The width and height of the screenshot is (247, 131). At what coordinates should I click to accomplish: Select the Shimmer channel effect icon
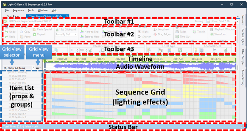point(202,50)
